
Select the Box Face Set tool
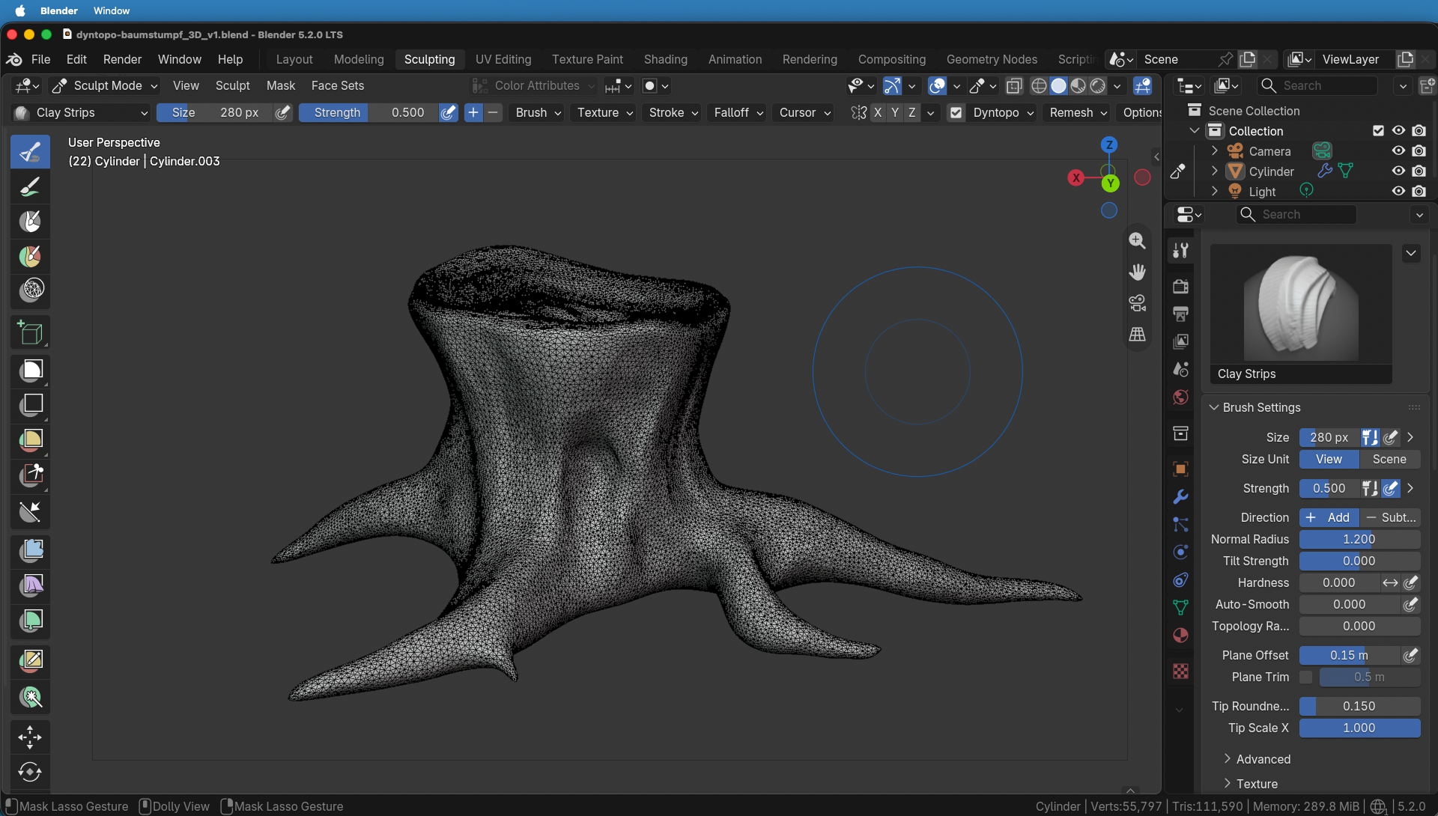[30, 440]
